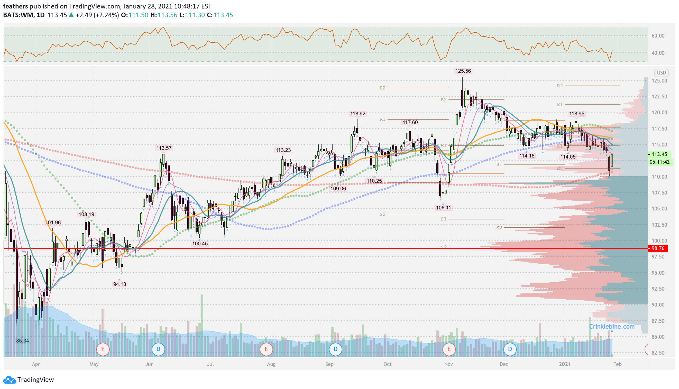Click the 113.23 peak label
Screen dimensions: 679x389
(x=283, y=150)
